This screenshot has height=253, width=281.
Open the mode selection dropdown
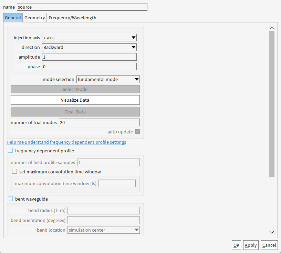[x=108, y=79]
